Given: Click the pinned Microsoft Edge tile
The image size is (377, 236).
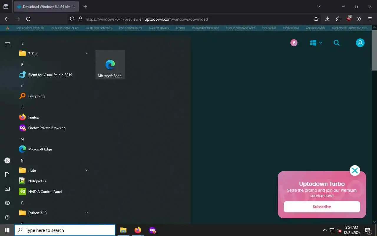Looking at the screenshot, I should (110, 65).
